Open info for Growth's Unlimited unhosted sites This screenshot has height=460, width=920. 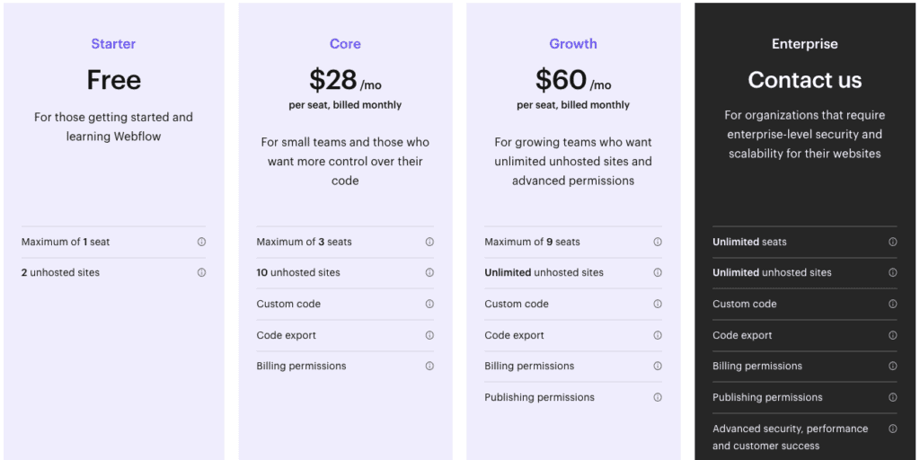[x=658, y=272]
